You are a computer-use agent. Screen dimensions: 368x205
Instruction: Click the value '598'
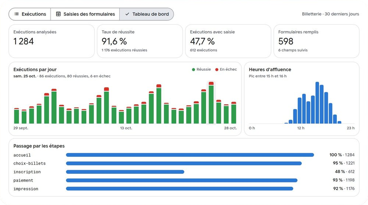pyautogui.click(x=286, y=41)
